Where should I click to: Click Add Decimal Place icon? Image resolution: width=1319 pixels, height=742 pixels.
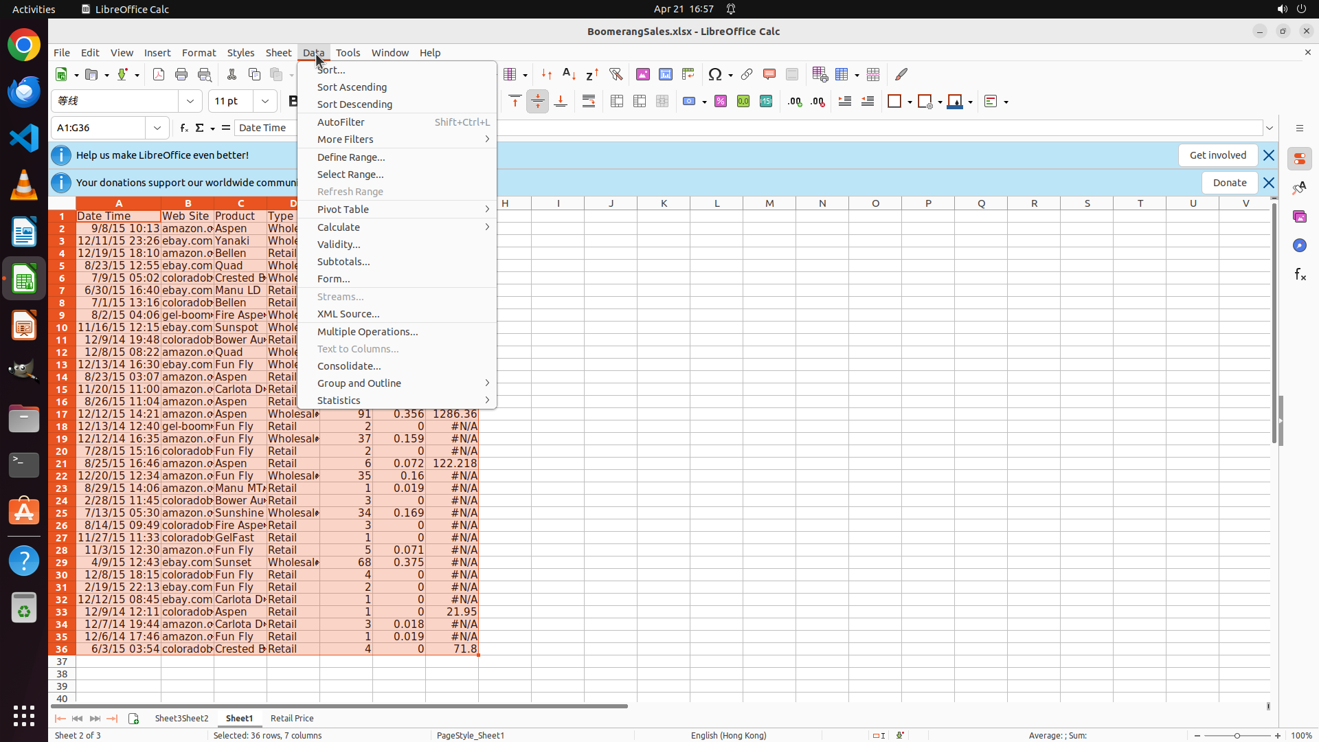click(x=795, y=102)
